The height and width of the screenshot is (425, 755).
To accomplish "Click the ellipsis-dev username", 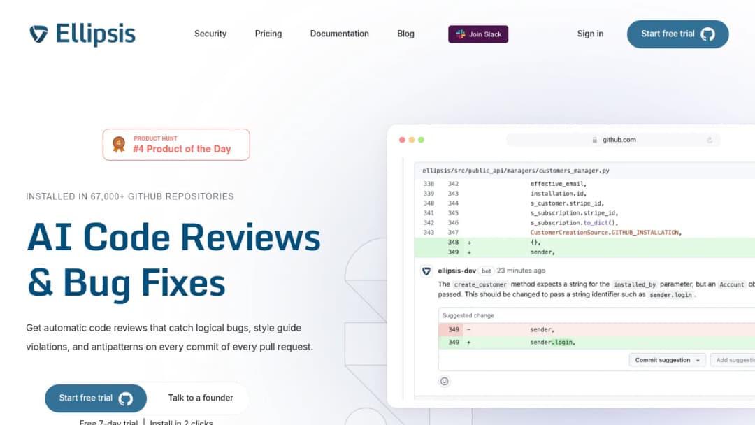I will click(457, 271).
